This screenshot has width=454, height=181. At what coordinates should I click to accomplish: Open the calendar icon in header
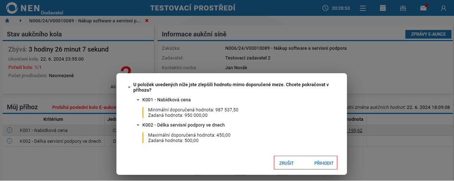383,8
